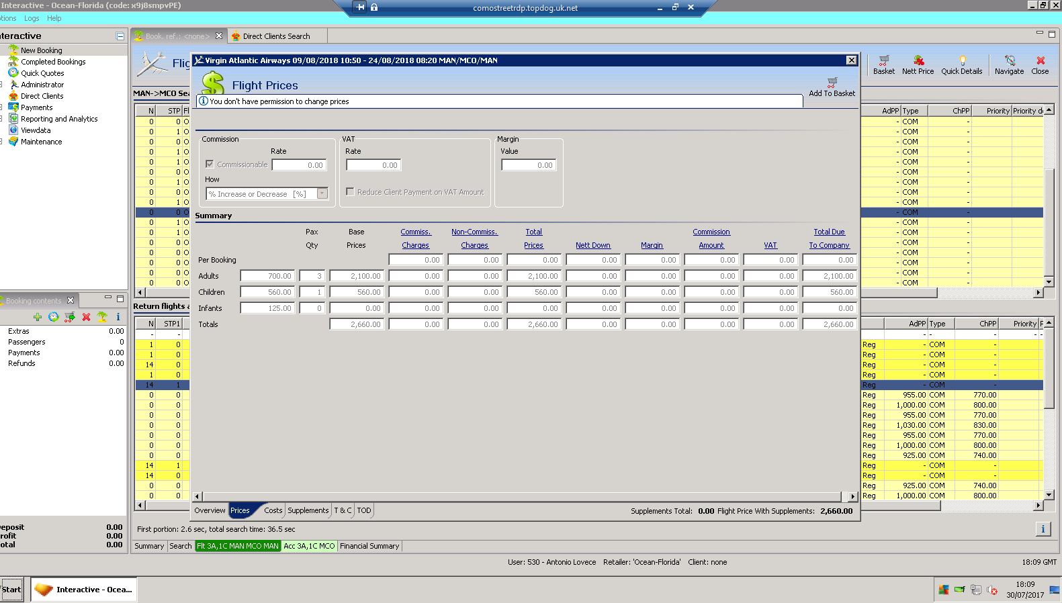Click the Windows Start button
This screenshot has width=1062, height=603.
[x=11, y=590]
